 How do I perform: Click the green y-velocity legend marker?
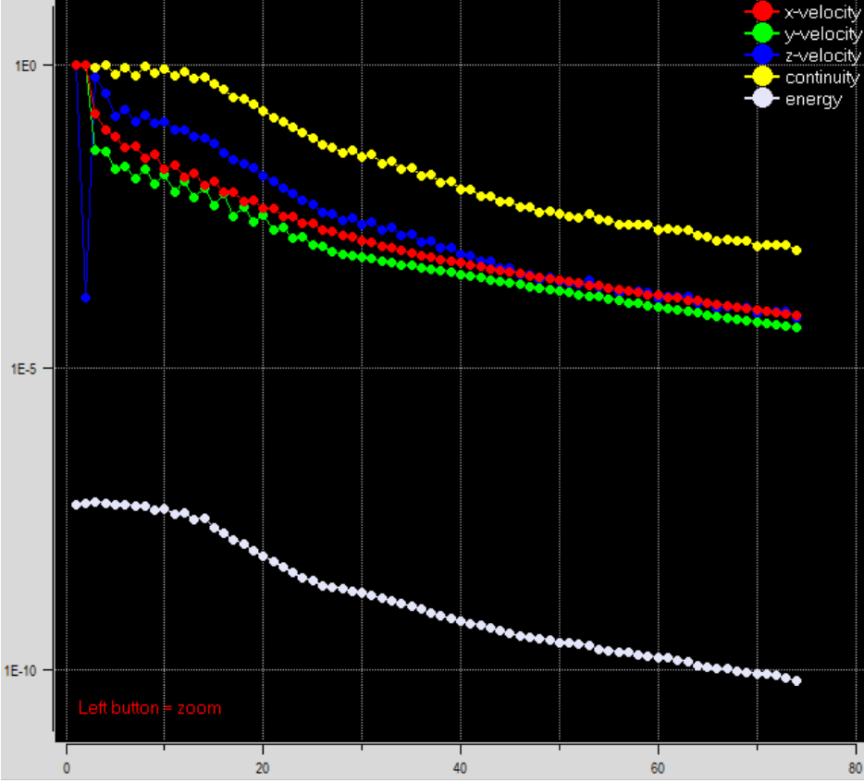pos(762,34)
